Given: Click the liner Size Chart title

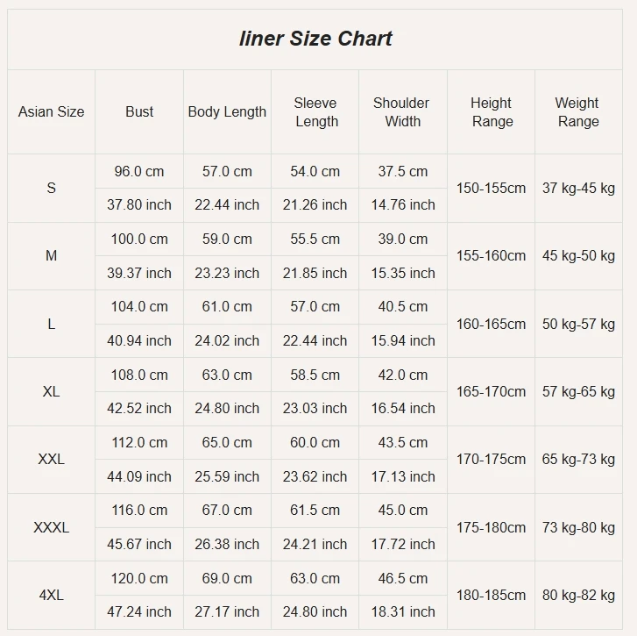Looking at the screenshot, I should [315, 39].
